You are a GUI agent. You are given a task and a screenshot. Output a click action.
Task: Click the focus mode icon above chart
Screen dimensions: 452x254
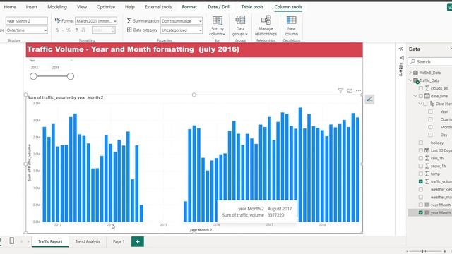(x=350, y=91)
